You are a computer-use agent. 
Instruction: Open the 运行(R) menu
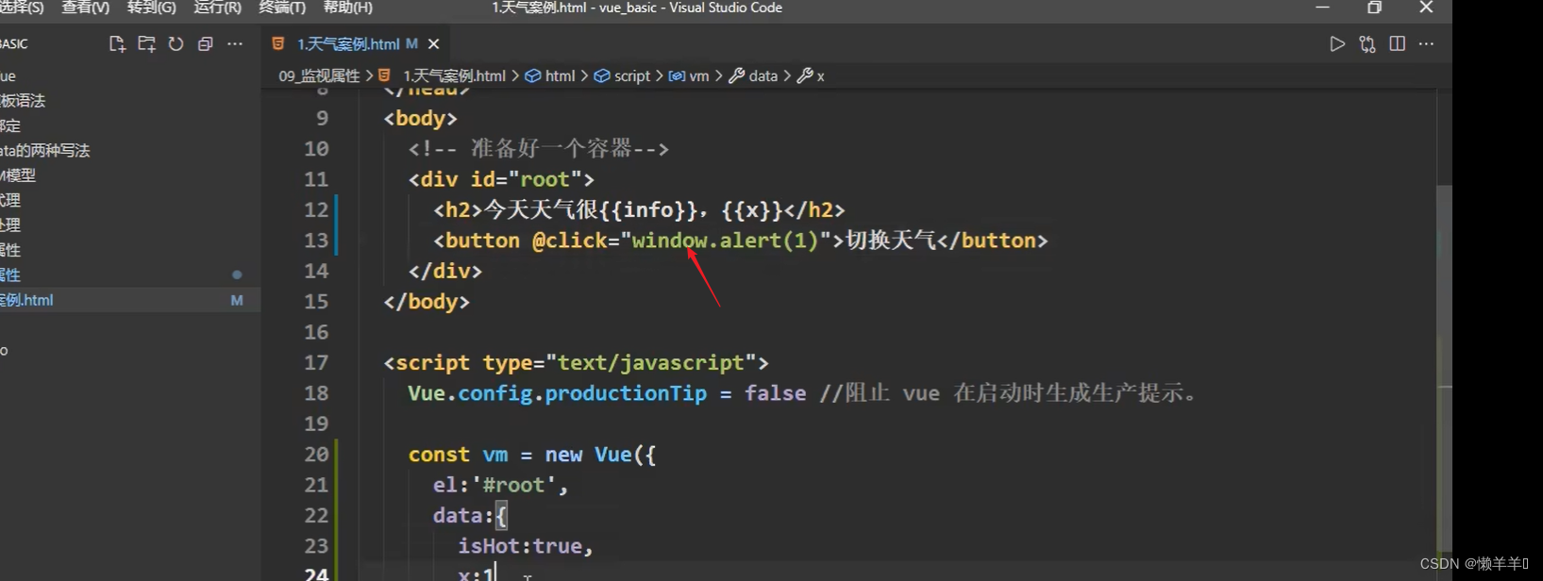[217, 8]
